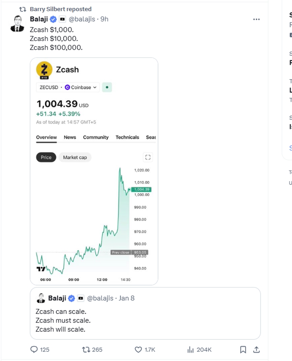Open the three-dot more options menu
This screenshot has height=361, width=292.
[256, 19]
